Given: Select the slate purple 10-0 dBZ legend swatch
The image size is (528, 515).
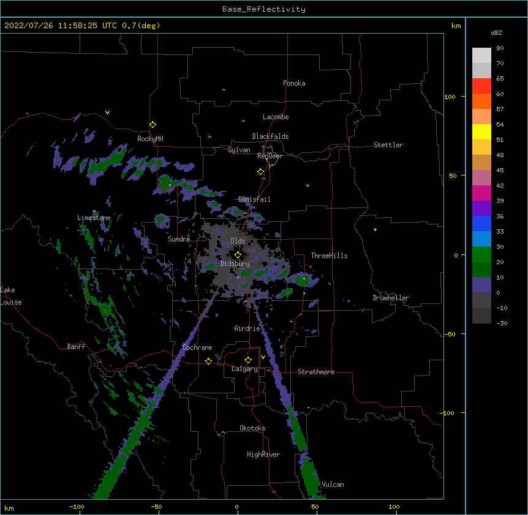Looking at the screenshot, I should point(481,285).
